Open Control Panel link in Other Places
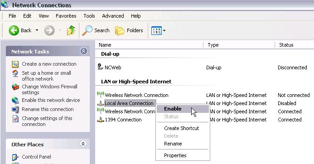 click(36, 157)
